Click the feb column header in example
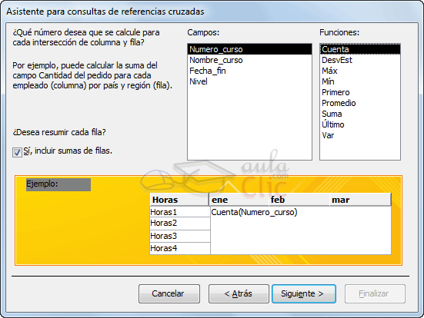 [299, 200]
